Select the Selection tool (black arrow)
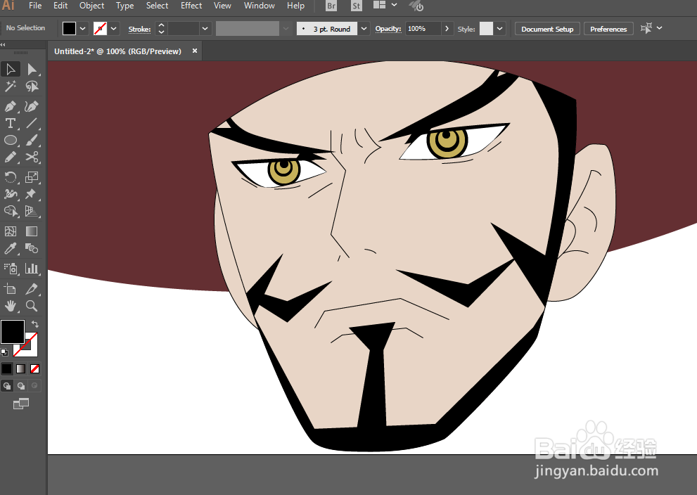697x495 pixels. tap(11, 70)
